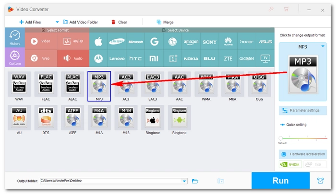Image resolution: width=336 pixels, height=194 pixels.
Task: Browse for output folder with folder icon
Action: (195, 181)
